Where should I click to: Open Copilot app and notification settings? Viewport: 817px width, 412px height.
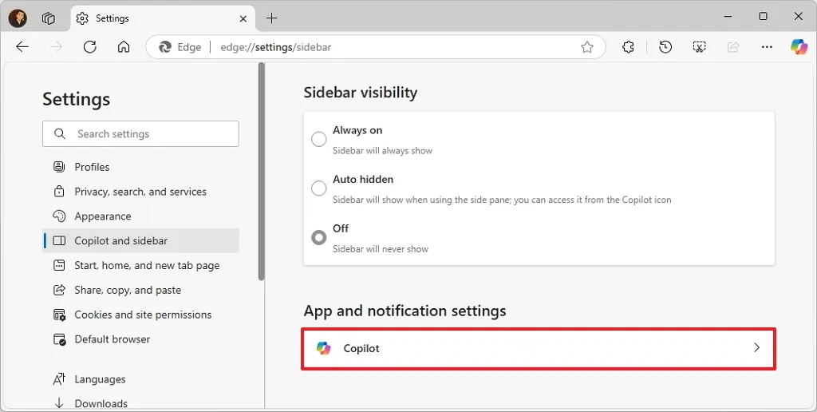point(539,348)
